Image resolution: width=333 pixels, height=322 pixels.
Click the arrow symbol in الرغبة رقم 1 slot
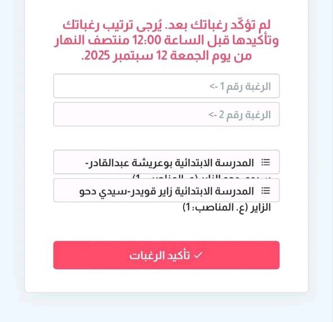214,86
